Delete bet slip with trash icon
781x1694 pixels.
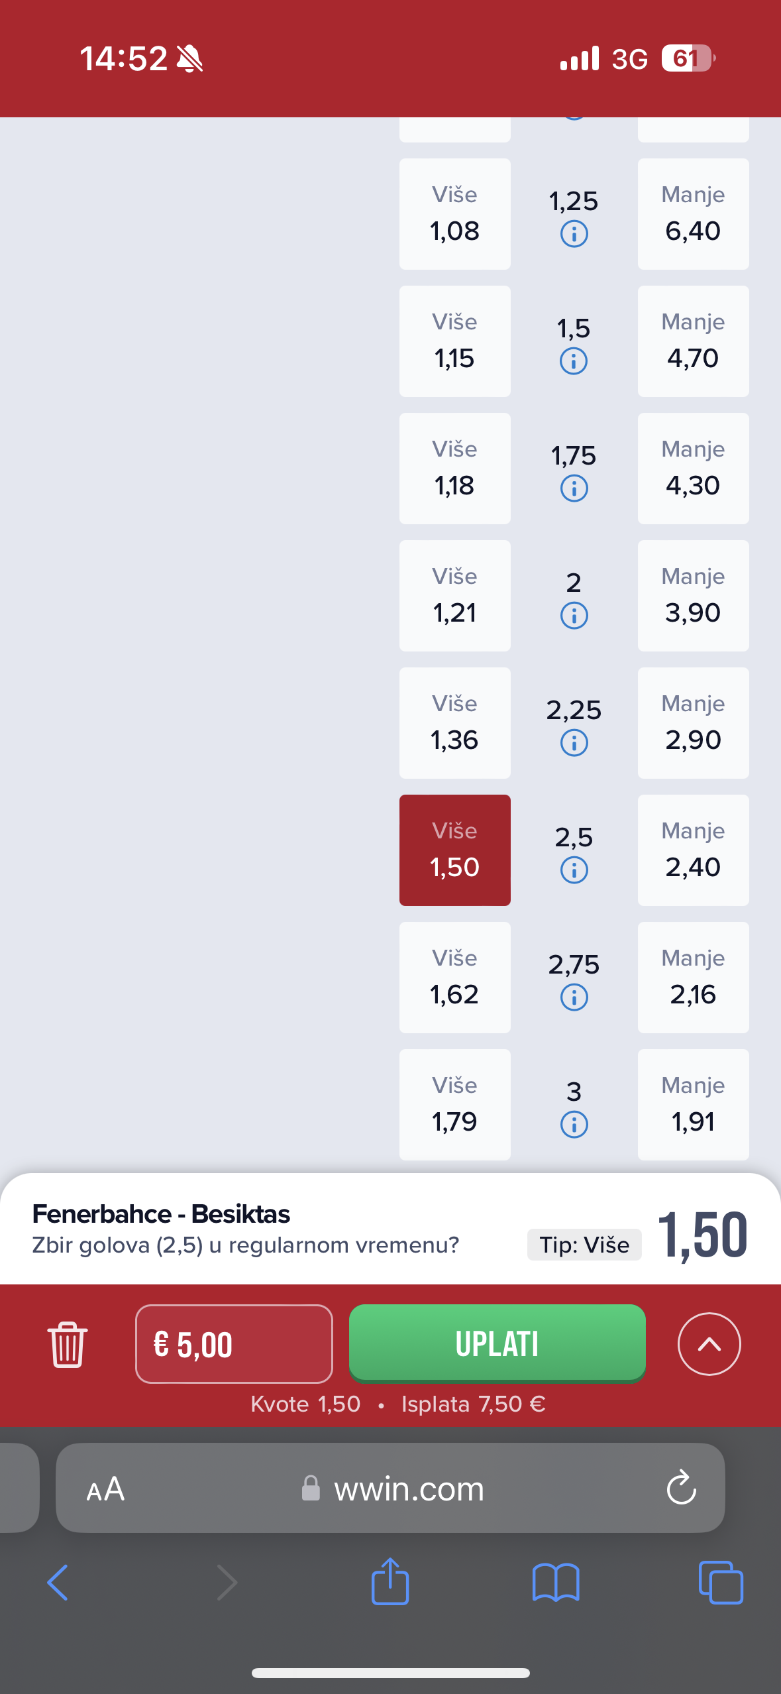click(67, 1344)
